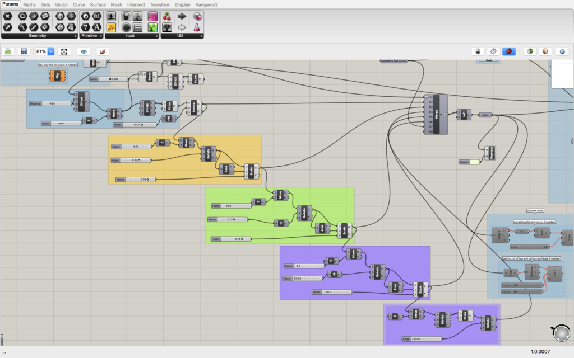Expand the Util panel
The height and width of the screenshot is (358, 574).
coord(201,36)
